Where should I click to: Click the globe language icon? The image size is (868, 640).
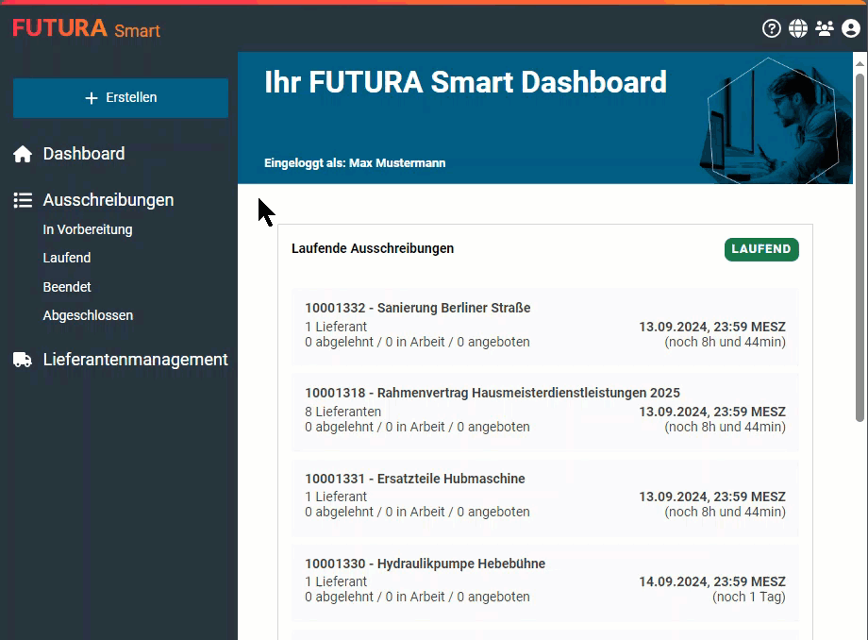click(798, 28)
